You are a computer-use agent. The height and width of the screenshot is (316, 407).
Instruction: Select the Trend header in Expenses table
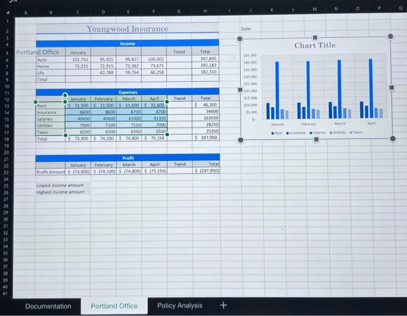tap(179, 99)
